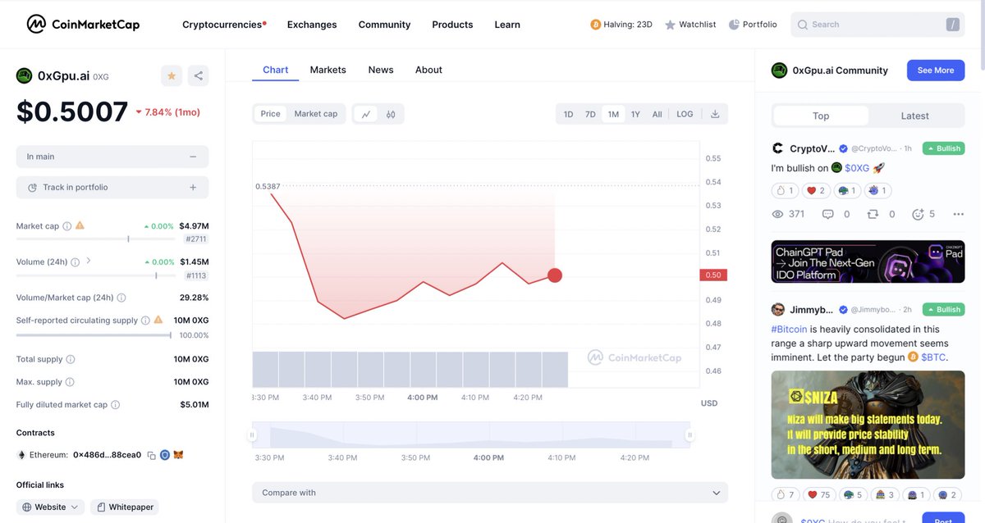Open the project Whitepaper
985x523 pixels.
click(124, 507)
